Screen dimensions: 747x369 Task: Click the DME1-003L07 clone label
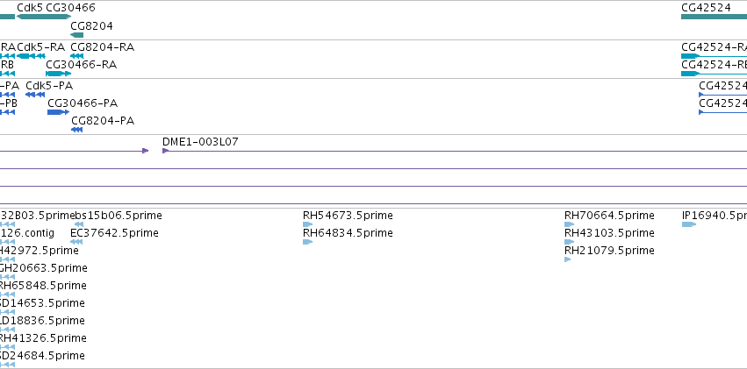click(x=200, y=142)
